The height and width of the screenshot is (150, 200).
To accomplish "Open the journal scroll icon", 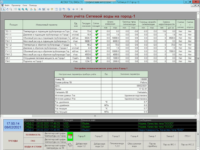I will pos(70,145).
